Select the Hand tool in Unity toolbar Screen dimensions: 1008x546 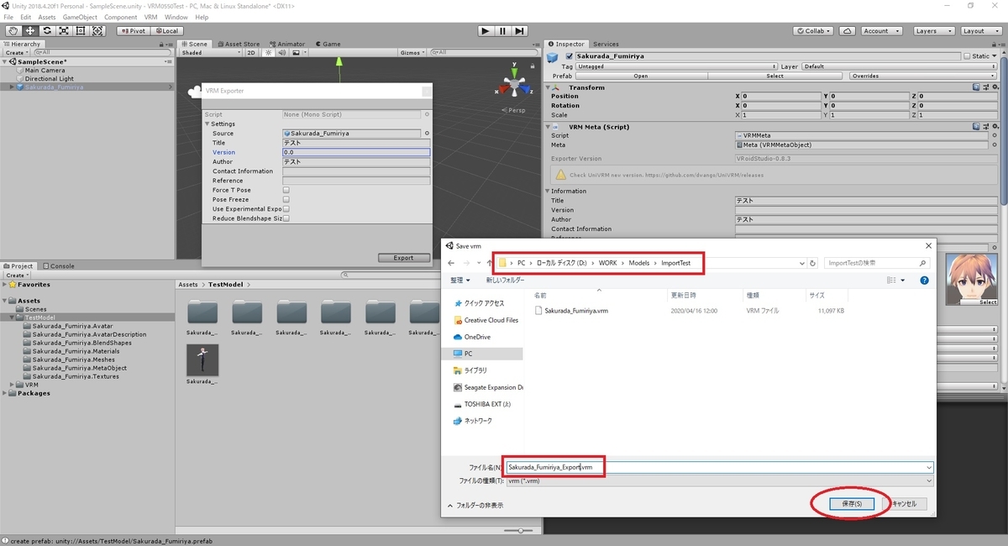(x=13, y=31)
